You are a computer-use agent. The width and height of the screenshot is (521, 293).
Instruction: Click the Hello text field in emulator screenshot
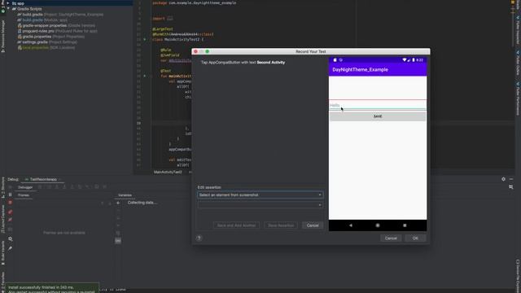(x=378, y=105)
